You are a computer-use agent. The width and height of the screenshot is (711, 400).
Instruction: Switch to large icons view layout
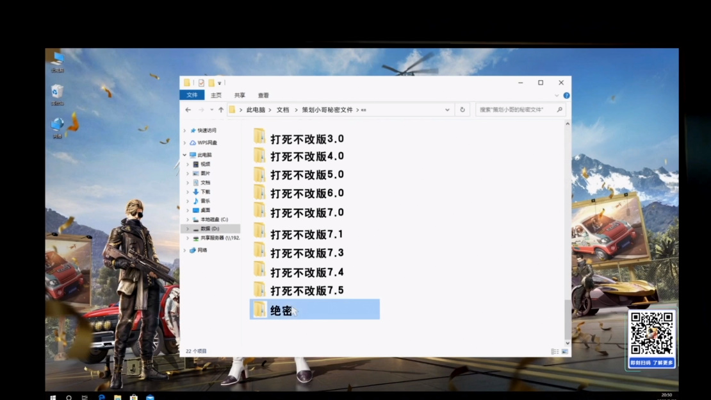(x=564, y=351)
